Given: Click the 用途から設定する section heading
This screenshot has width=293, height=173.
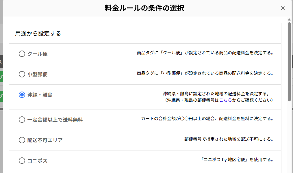Looking at the screenshot, I should click(38, 34).
